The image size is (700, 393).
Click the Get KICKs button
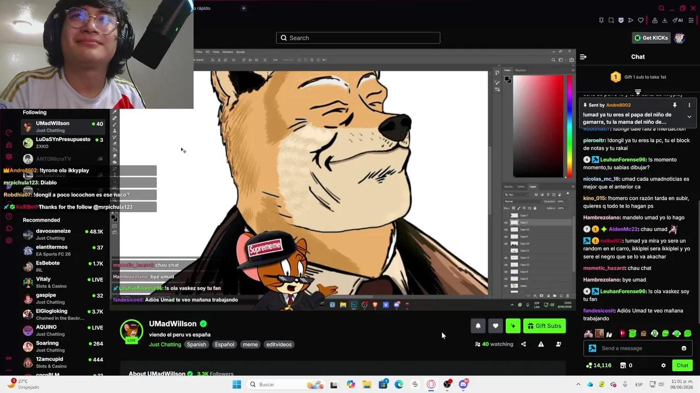coord(651,38)
